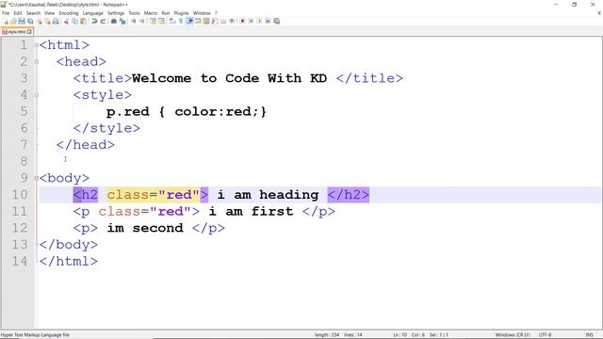Print the current document
Image resolution: width=603 pixels, height=339 pixels.
[x=56, y=21]
